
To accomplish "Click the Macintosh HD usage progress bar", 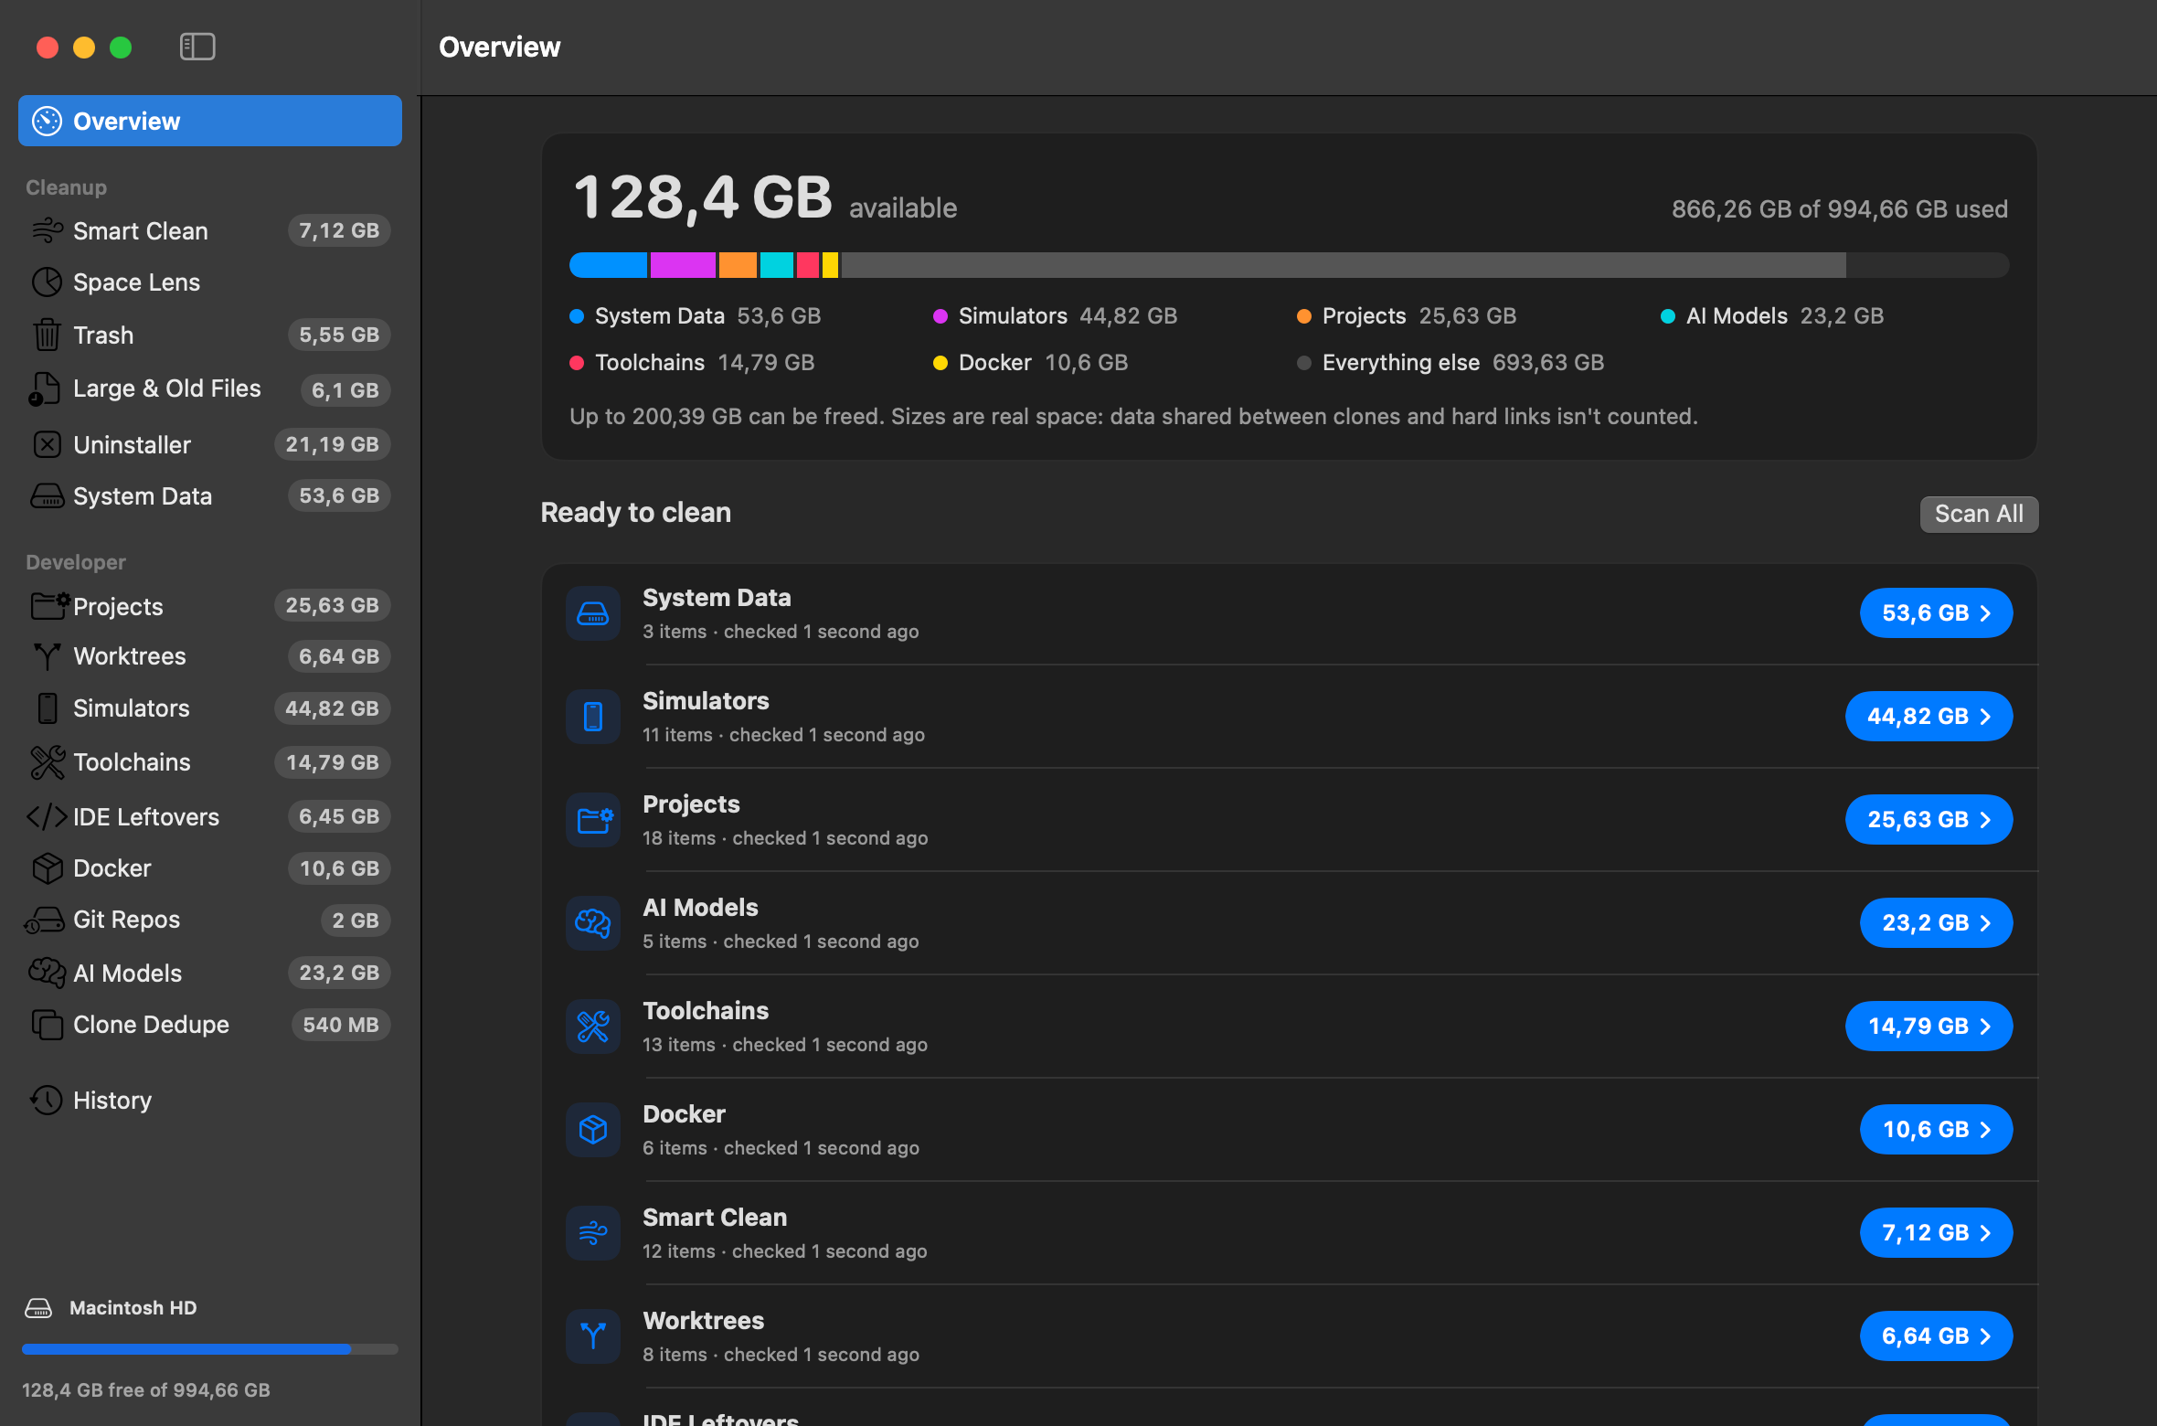I will pyautogui.click(x=210, y=1349).
